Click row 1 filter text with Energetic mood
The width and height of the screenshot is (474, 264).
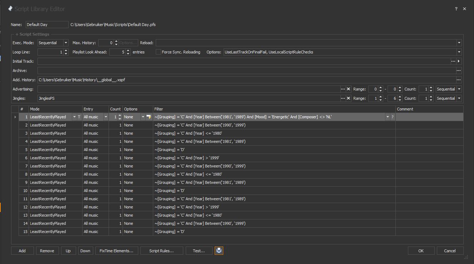coord(243,117)
